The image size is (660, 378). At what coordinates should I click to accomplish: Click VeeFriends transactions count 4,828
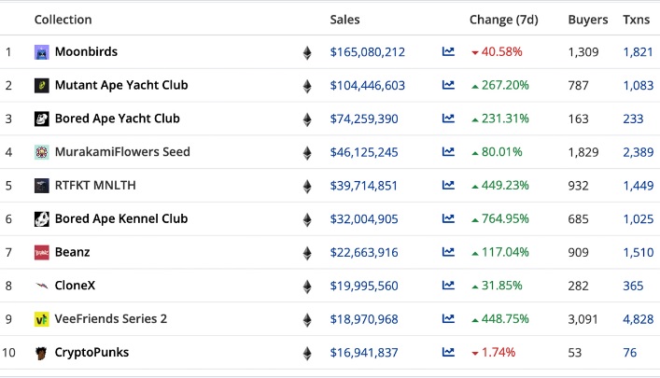(639, 319)
